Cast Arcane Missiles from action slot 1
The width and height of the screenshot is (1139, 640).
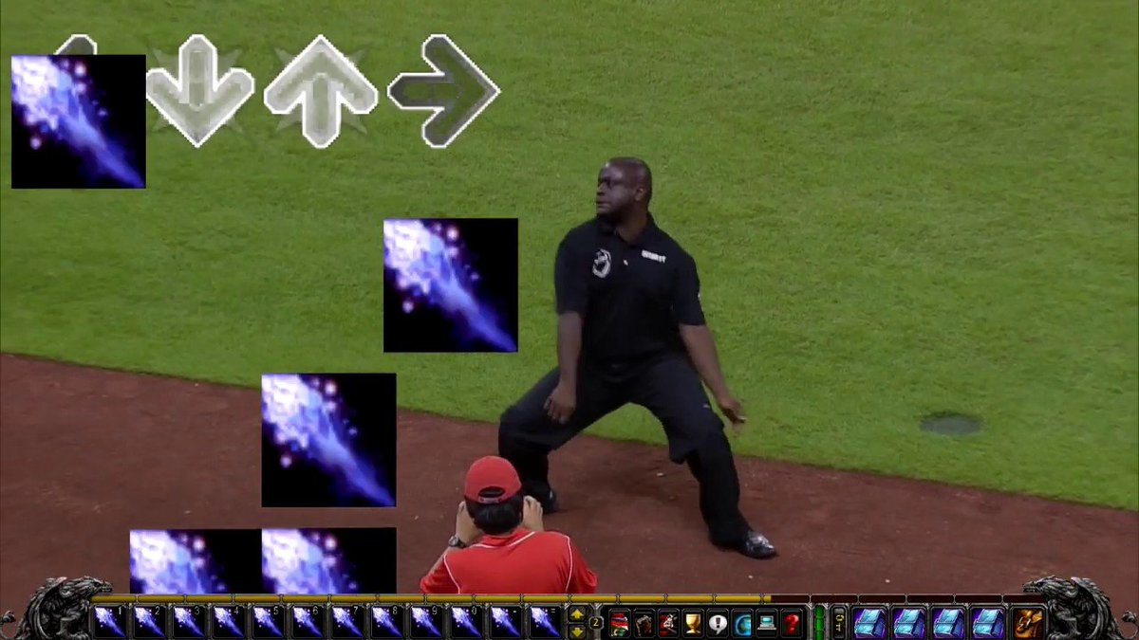click(x=109, y=622)
